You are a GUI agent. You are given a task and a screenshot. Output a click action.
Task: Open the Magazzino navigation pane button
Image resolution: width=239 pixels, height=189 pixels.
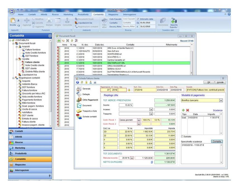click(30, 165)
